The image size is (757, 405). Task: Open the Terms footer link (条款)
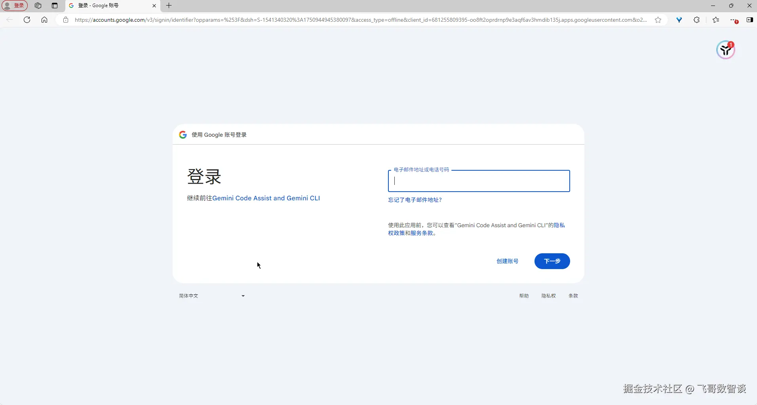click(573, 296)
